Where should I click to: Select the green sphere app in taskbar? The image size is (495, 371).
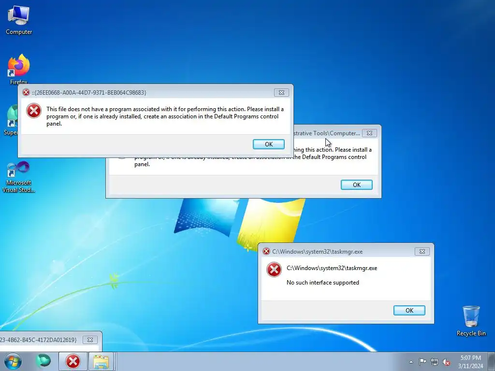tap(43, 361)
